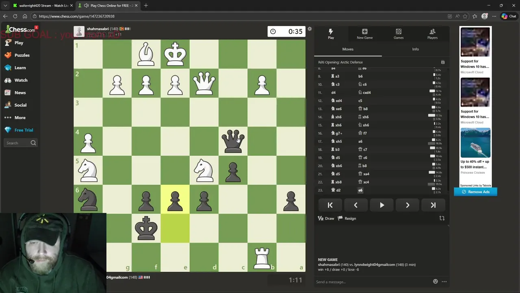Go back in the browser
This screenshot has height=293, width=520.
(5, 16)
